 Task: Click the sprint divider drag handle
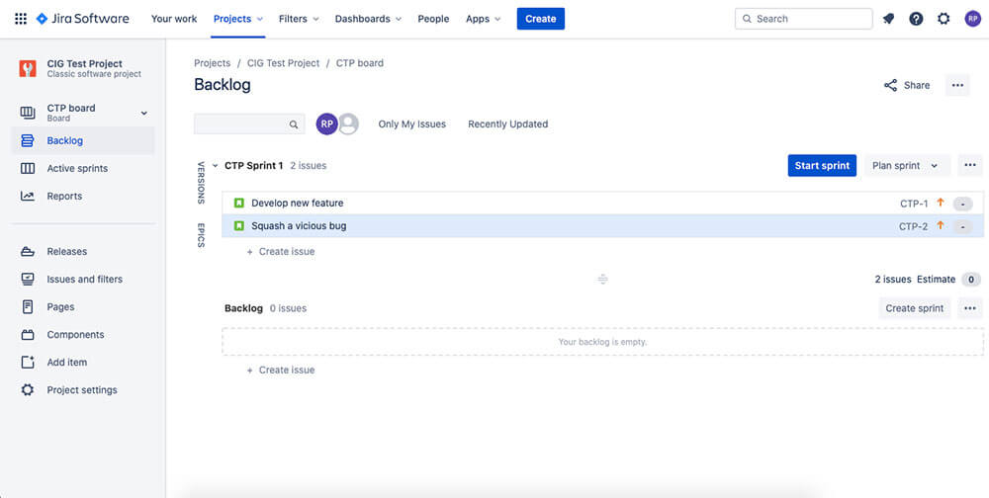point(602,280)
